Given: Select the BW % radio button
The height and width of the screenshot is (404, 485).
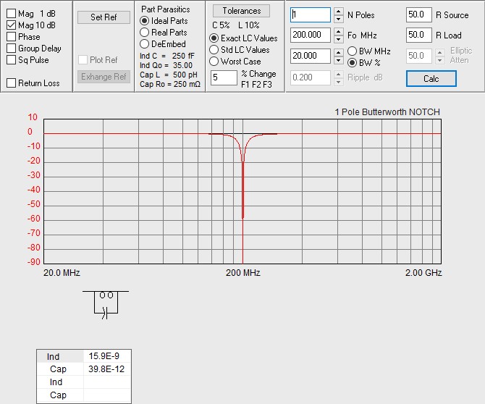Looking at the screenshot, I should [x=353, y=63].
